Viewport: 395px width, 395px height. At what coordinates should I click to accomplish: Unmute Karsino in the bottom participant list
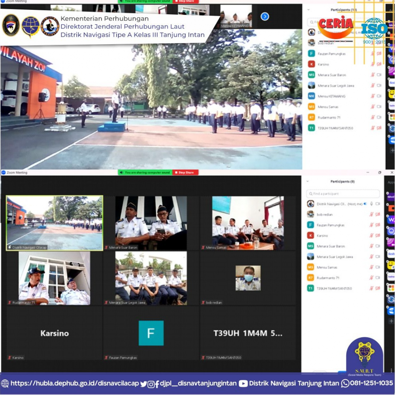[371, 235]
